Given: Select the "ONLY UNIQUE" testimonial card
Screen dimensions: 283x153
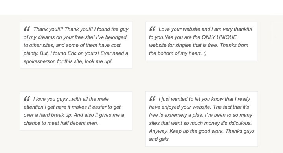Looking at the screenshot, I should [202, 41].
